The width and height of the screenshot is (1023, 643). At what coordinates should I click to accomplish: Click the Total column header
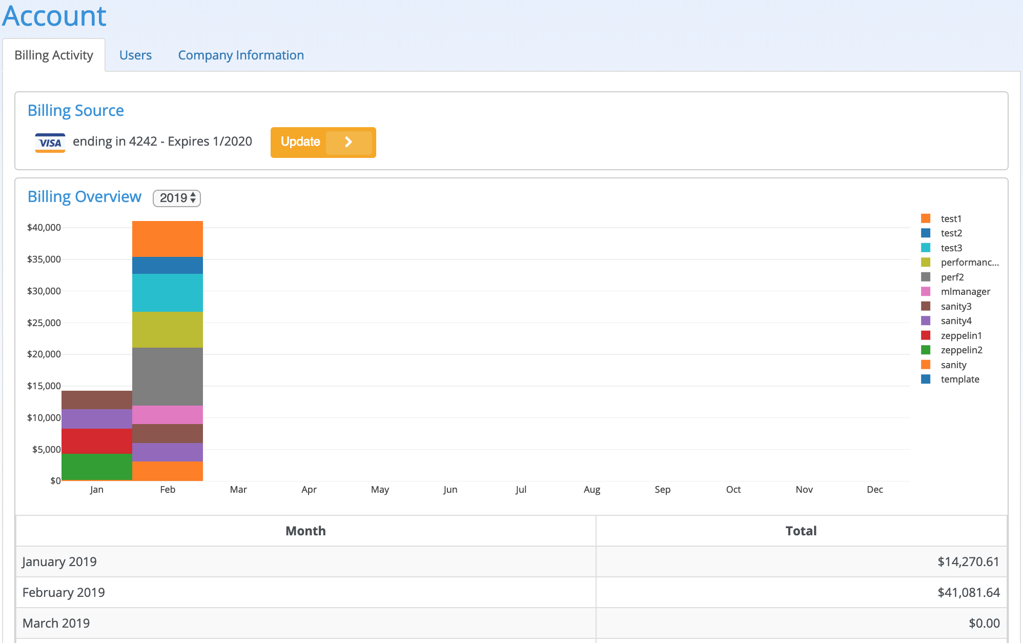801,531
